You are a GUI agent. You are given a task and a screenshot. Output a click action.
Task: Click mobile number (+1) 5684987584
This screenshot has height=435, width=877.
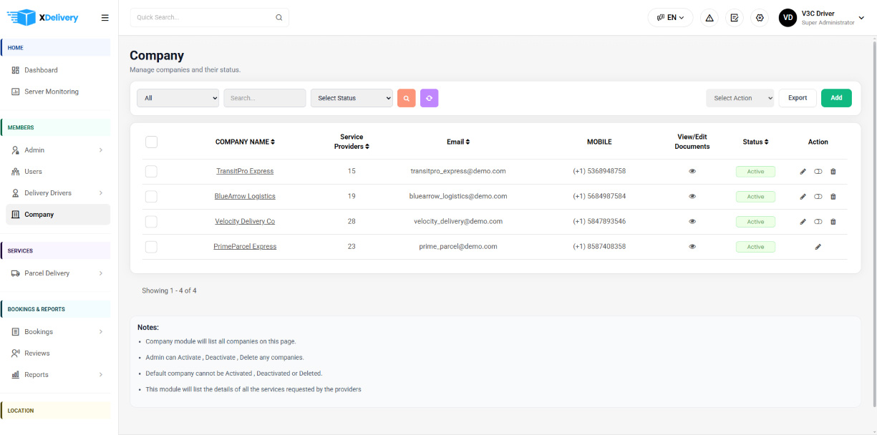point(599,197)
